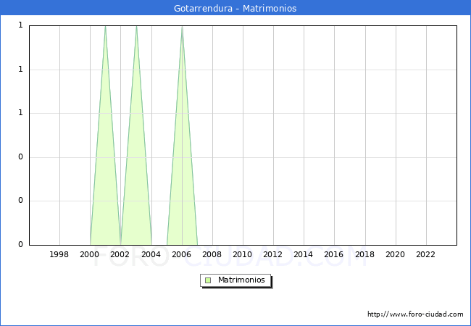Select the 2000 x-axis label
The width and height of the screenshot is (471, 326).
[x=90, y=254]
